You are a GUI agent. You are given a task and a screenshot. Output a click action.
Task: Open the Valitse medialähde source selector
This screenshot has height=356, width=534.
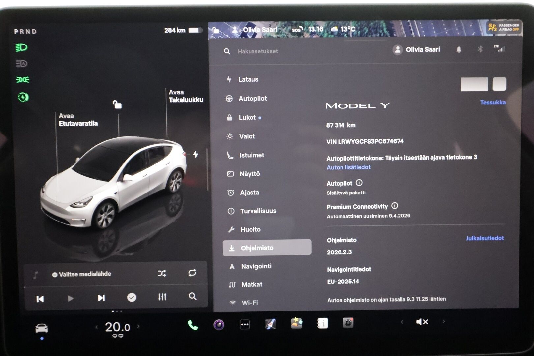(86, 274)
